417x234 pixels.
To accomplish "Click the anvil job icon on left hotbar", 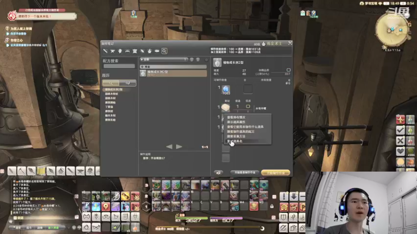I will pos(80,171).
